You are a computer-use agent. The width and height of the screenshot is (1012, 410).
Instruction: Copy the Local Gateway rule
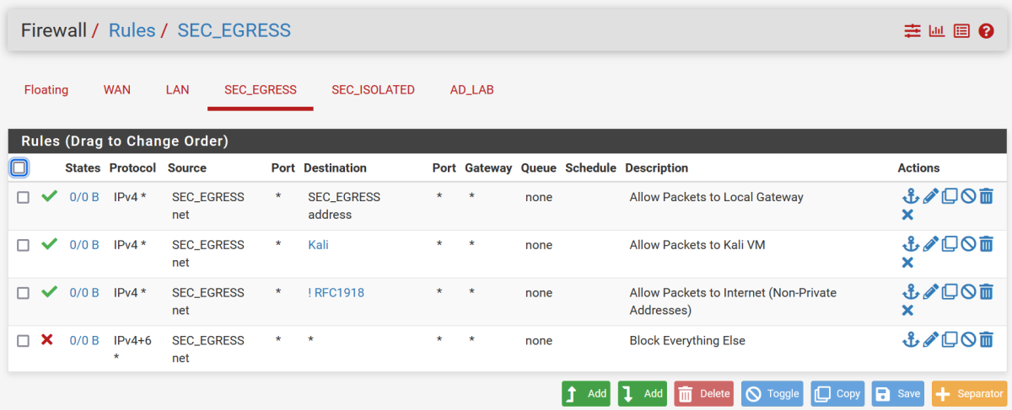(x=950, y=196)
